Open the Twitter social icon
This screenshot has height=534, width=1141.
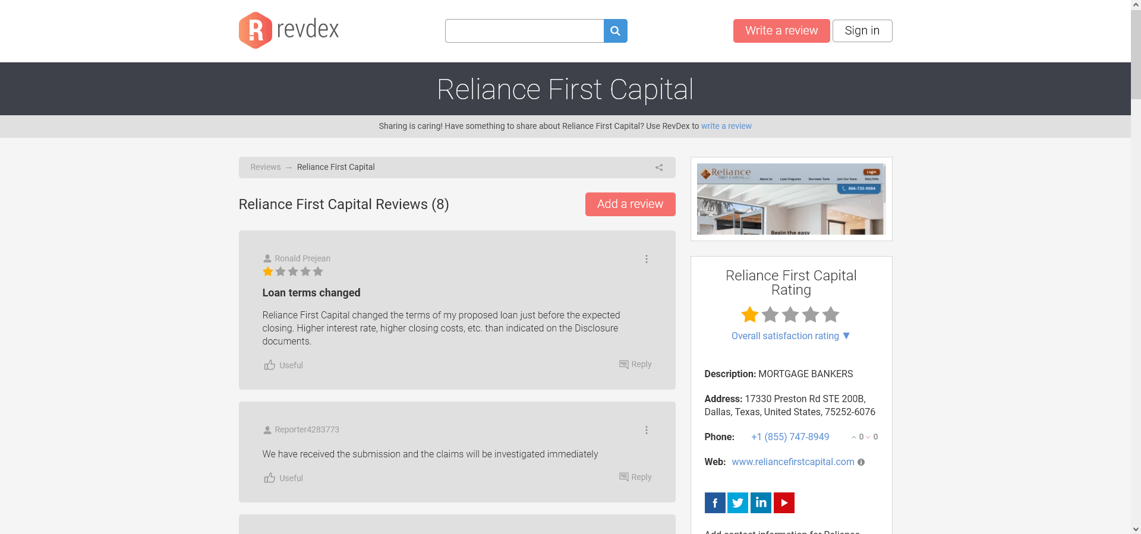click(738, 503)
